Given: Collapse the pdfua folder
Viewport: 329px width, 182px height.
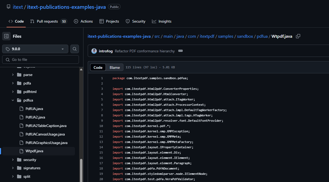Looking at the screenshot, I should click(13, 100).
